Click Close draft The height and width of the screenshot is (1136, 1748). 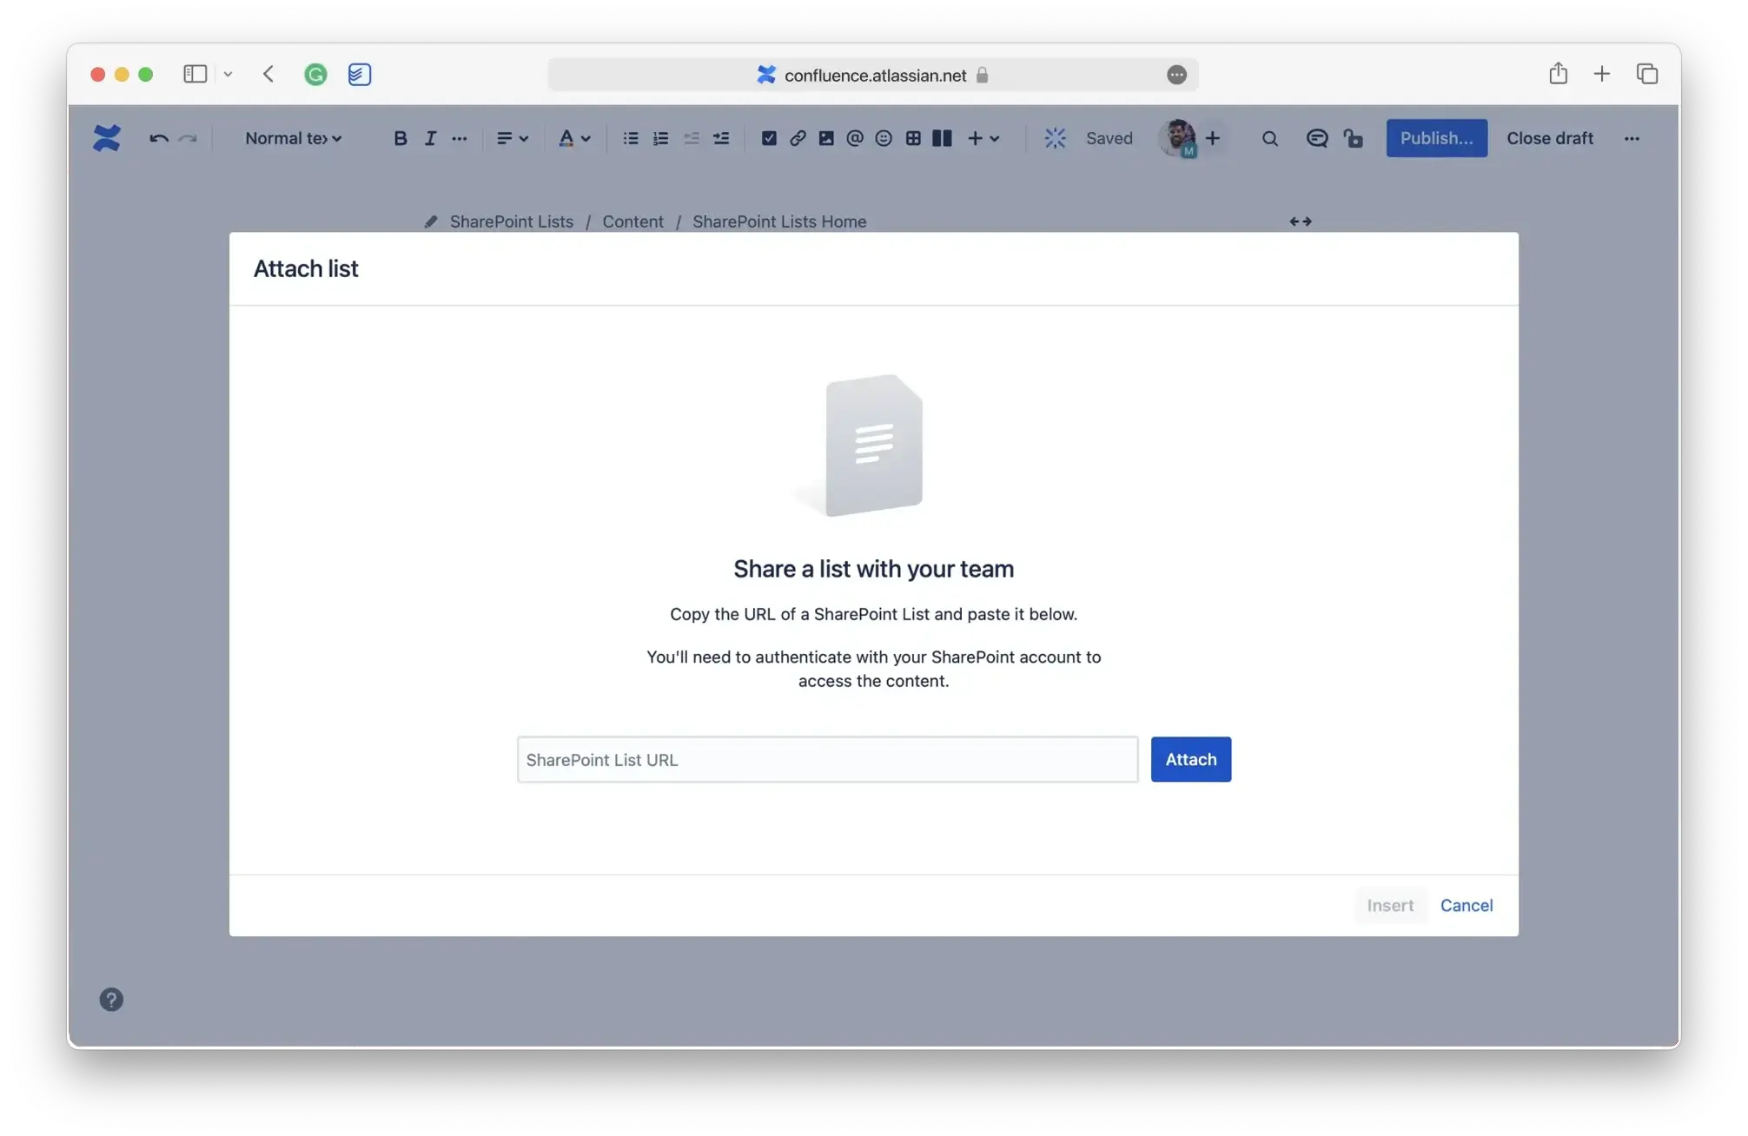coord(1550,138)
